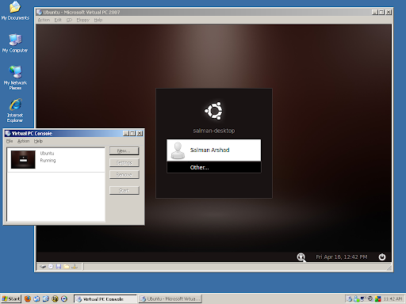
Task: Click the Virtual PC tray icon
Action: click(350, 298)
